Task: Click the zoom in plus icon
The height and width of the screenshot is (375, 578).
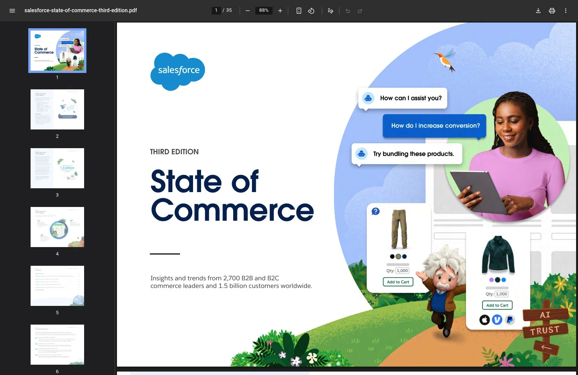Action: click(x=280, y=11)
